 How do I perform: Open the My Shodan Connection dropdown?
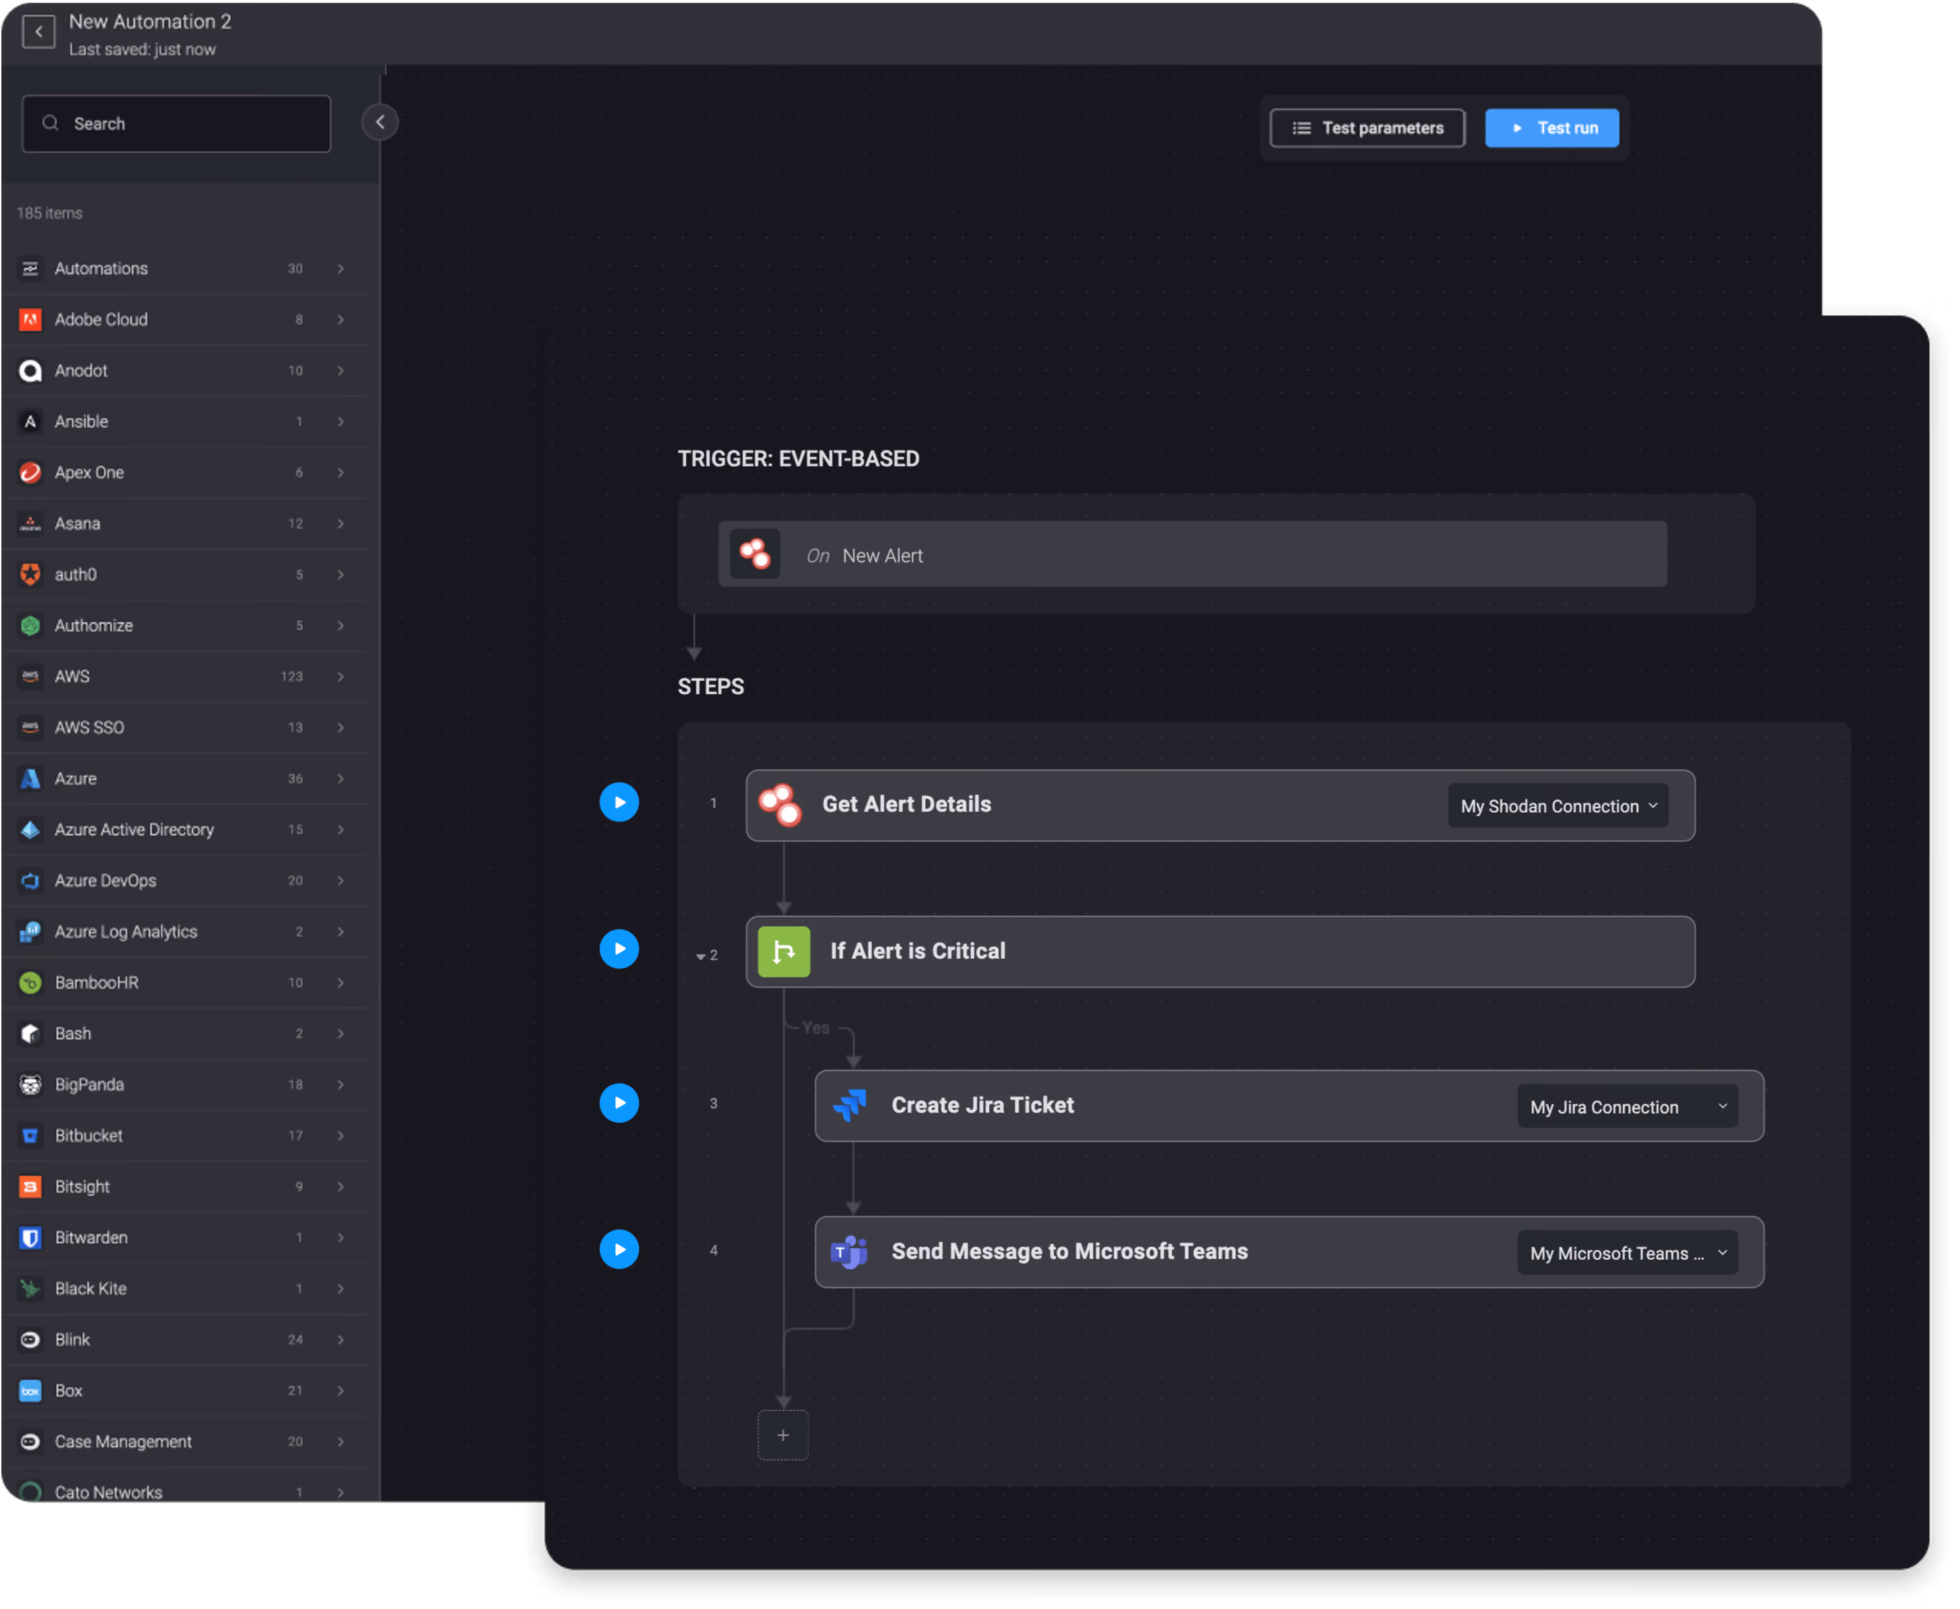[1558, 806]
